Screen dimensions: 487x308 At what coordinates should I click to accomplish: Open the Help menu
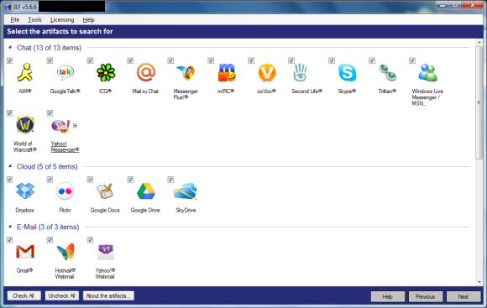pos(88,20)
